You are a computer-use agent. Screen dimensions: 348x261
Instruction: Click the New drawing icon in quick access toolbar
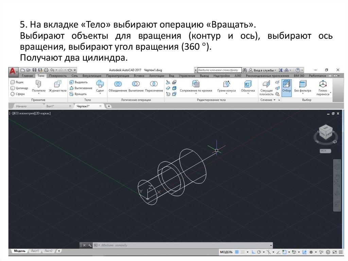[x=22, y=70]
